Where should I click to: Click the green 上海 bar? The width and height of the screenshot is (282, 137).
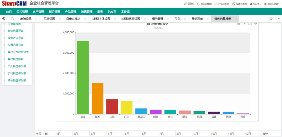83,77
